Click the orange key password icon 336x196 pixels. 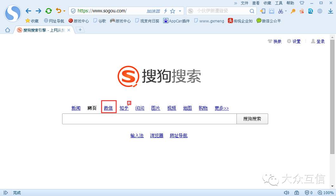coord(293,11)
